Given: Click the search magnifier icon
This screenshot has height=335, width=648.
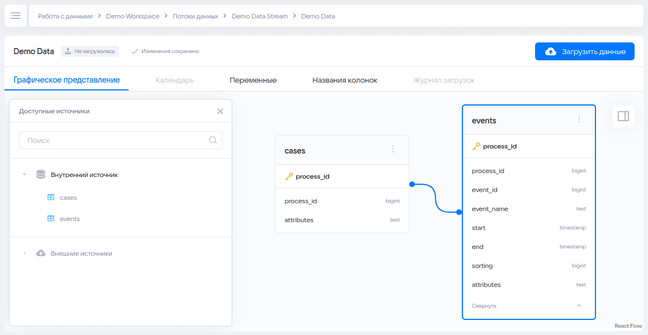Looking at the screenshot, I should [x=213, y=140].
